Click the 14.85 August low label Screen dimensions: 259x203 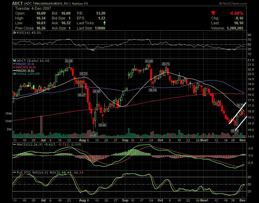(x=93, y=135)
